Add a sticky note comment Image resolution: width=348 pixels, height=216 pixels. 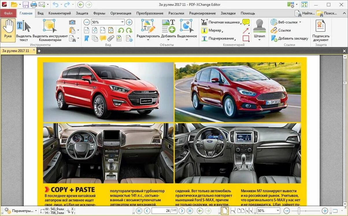[246, 22]
